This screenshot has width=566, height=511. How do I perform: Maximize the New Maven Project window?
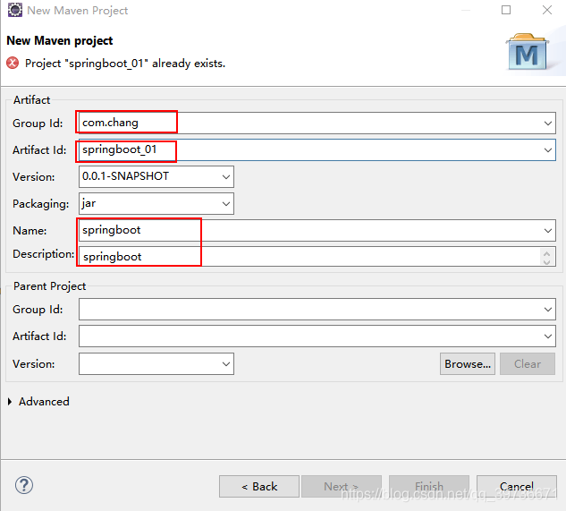[x=506, y=10]
